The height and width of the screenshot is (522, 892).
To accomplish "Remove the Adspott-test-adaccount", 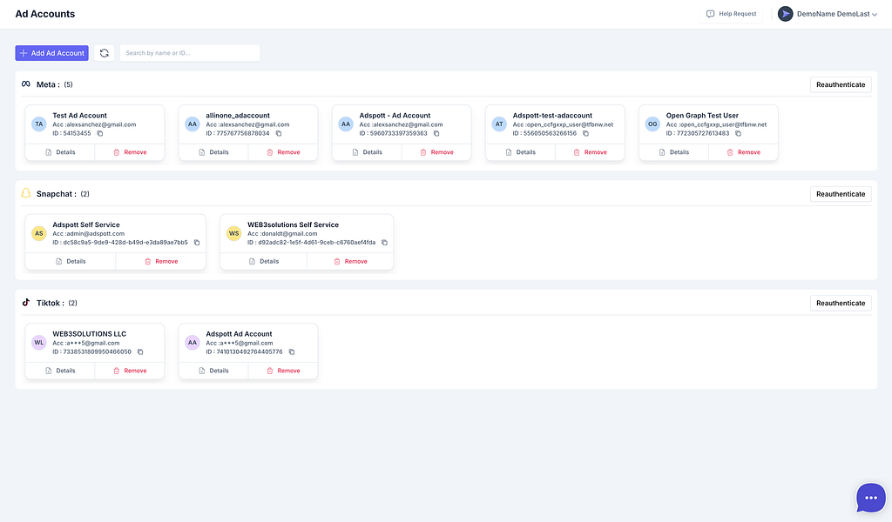I will [x=590, y=152].
